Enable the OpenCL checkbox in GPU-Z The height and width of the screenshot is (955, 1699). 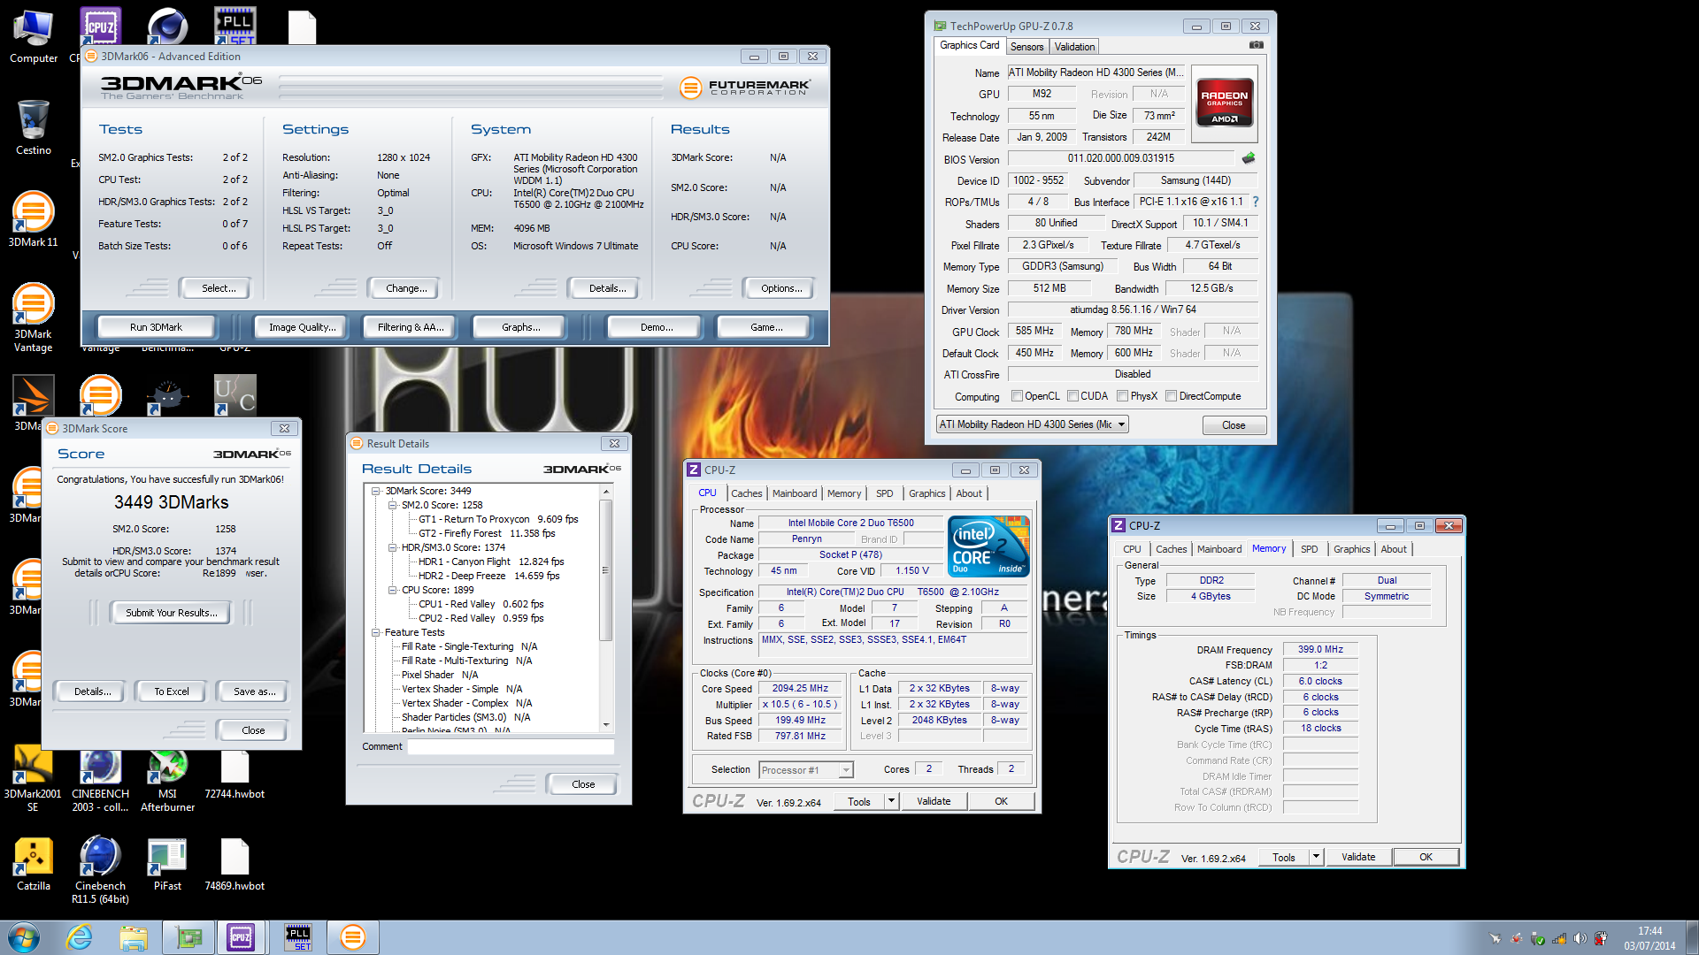pos(1017,396)
